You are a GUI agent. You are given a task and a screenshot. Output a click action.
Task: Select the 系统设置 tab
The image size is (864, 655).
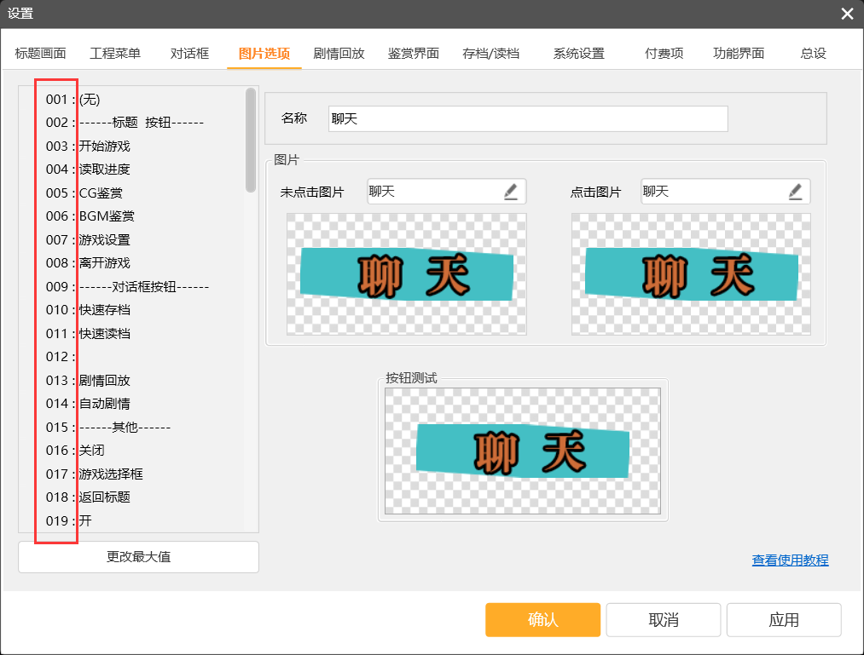pos(578,54)
